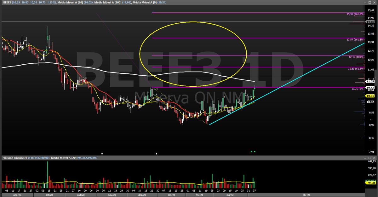Click the ago/20 month segment on time axis
The width and height of the screenshot is (378, 197).
click(17, 195)
